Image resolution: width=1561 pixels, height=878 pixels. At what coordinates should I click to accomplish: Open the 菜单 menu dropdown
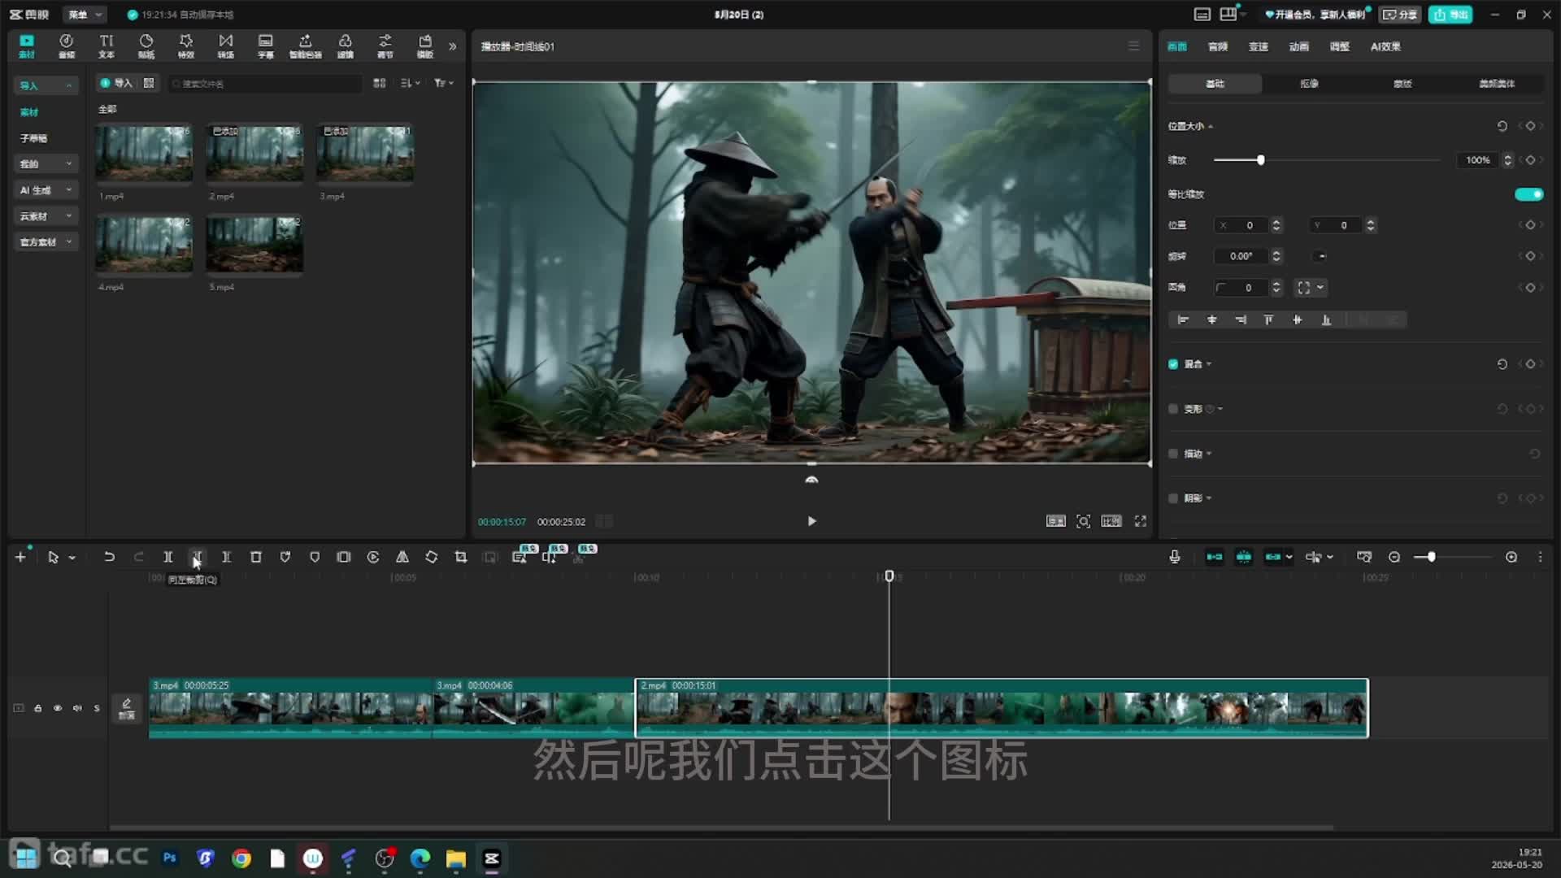click(x=85, y=15)
